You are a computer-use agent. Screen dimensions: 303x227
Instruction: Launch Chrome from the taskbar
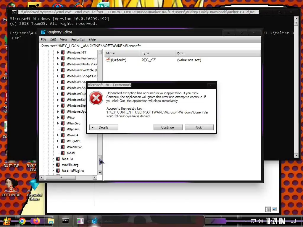point(22,221)
